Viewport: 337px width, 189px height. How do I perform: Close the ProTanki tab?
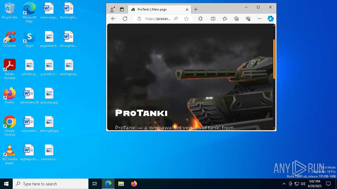coord(187,9)
